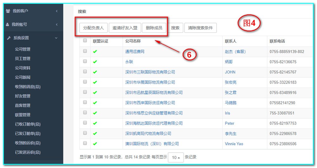Click the 分配负责人 button
The image size is (317, 168).
[x=94, y=28]
